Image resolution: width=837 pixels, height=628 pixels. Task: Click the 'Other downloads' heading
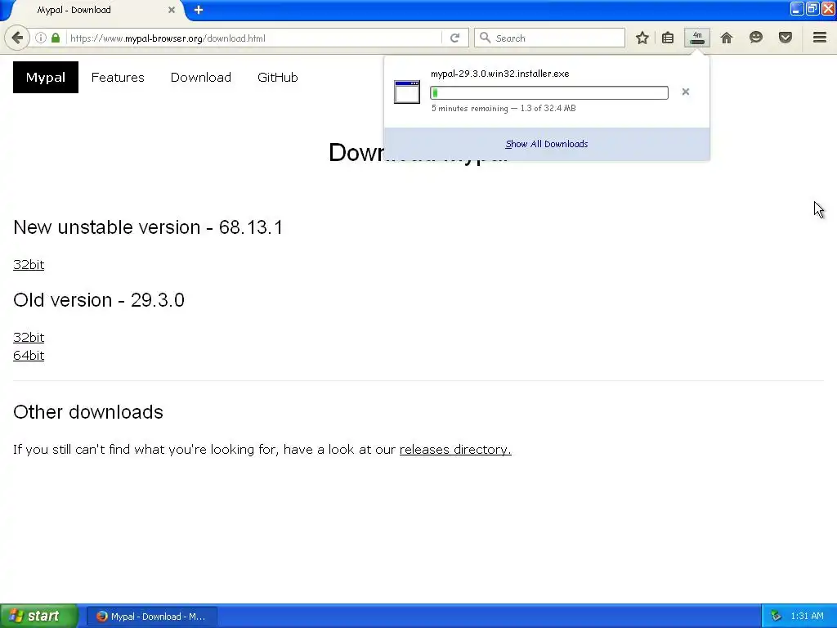(88, 412)
